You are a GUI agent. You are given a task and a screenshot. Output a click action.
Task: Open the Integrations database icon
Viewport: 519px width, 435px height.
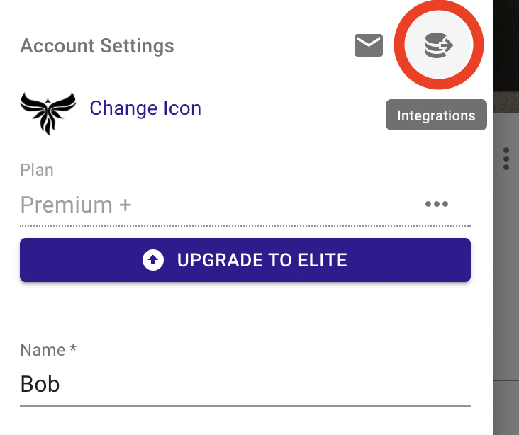[x=439, y=45]
